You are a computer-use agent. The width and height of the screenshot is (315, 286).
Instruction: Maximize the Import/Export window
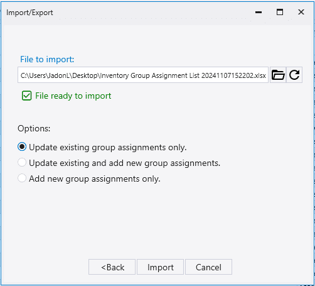280,12
